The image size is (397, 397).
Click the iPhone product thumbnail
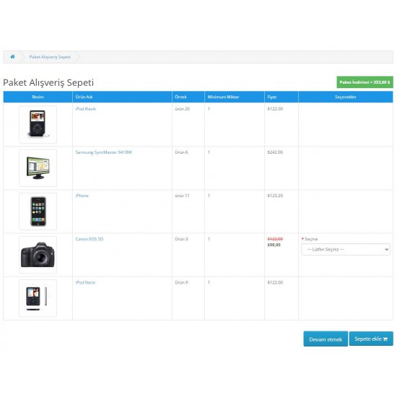click(38, 211)
